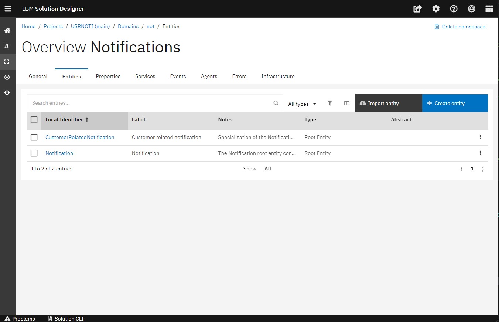Open the help question mark icon
This screenshot has height=322, width=499.
(x=454, y=9)
